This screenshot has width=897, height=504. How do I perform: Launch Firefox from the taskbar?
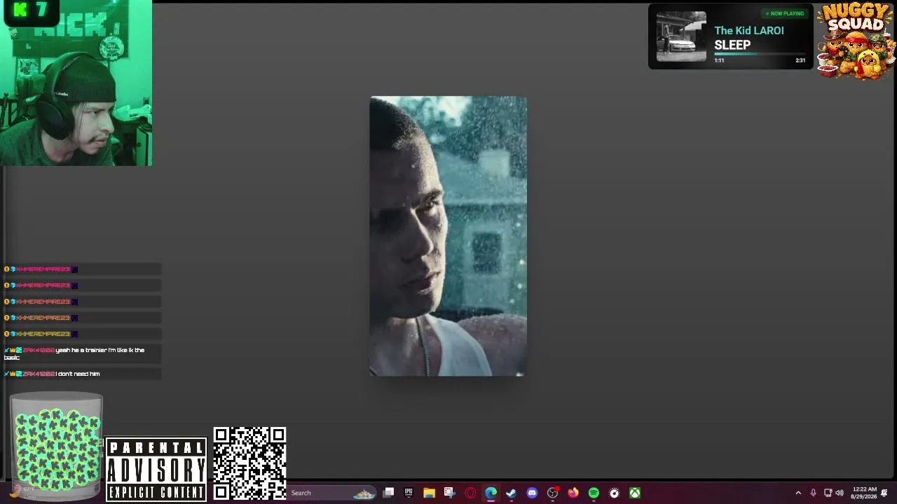tap(573, 493)
